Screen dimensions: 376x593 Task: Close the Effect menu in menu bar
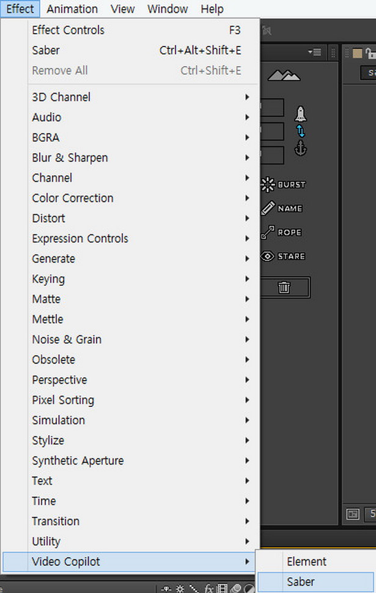(20, 9)
